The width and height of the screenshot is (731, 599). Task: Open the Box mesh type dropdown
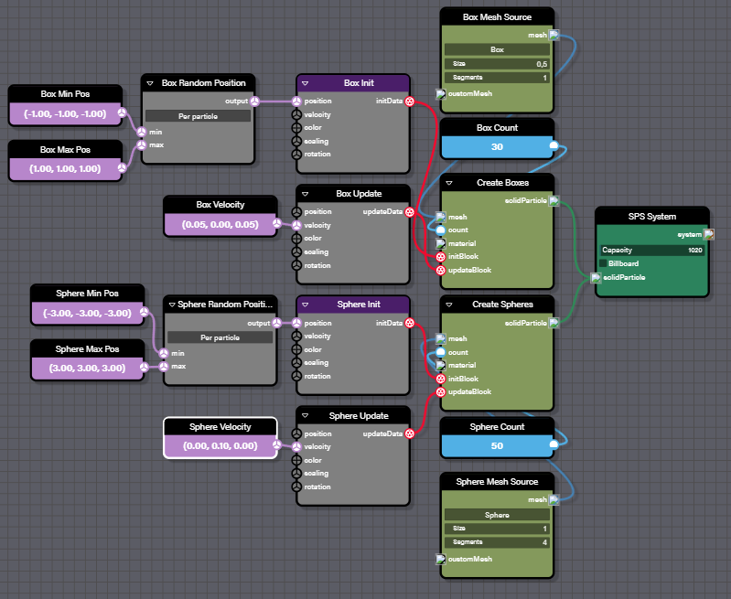click(x=497, y=49)
